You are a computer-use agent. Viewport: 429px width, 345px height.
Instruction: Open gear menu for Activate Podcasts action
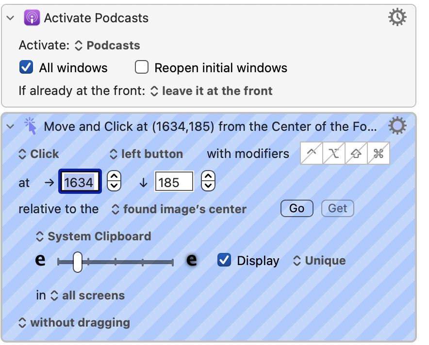(x=397, y=17)
